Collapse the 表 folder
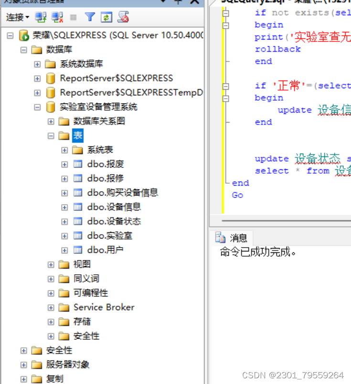351x384 pixels. tap(51, 136)
